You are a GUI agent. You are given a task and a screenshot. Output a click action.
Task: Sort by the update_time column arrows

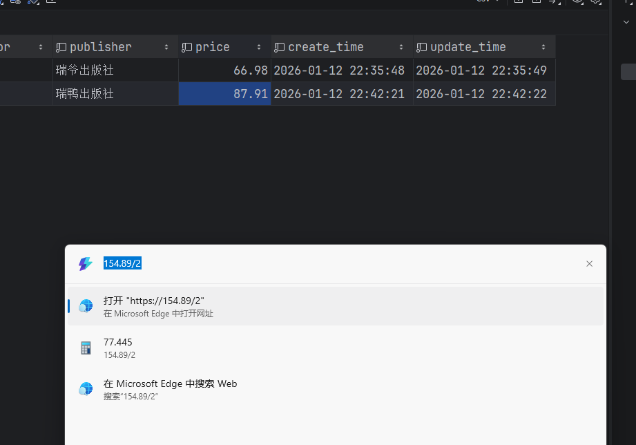(x=543, y=48)
